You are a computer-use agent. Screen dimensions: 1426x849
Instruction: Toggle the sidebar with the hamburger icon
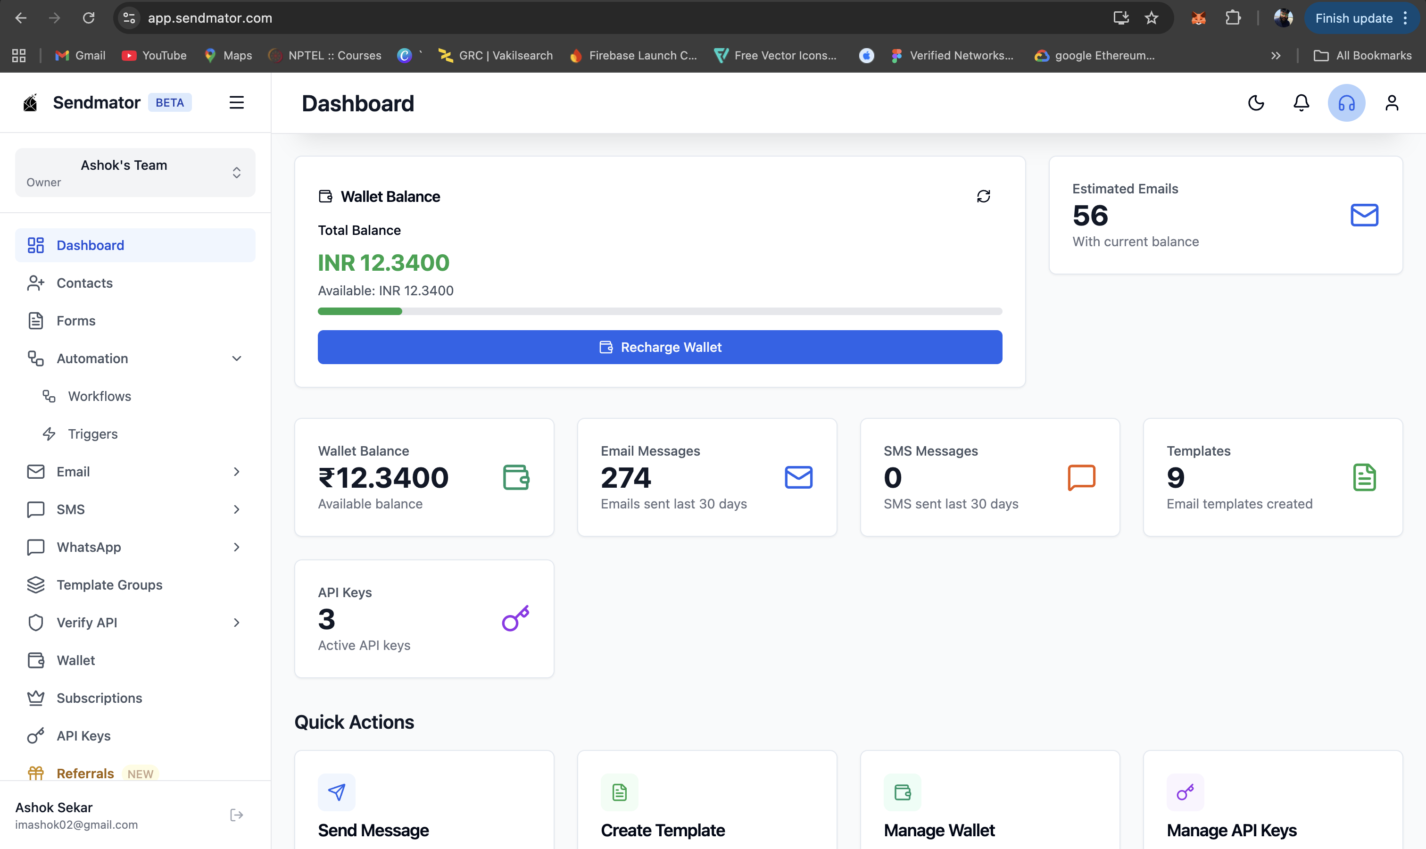pyautogui.click(x=237, y=102)
